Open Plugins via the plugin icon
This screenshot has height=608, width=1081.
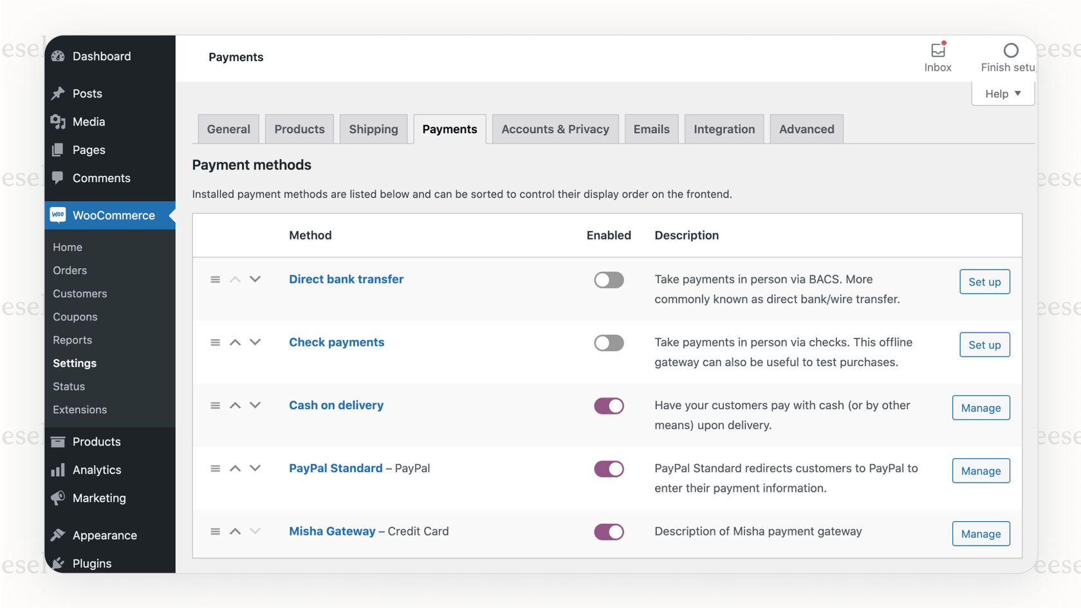(58, 563)
